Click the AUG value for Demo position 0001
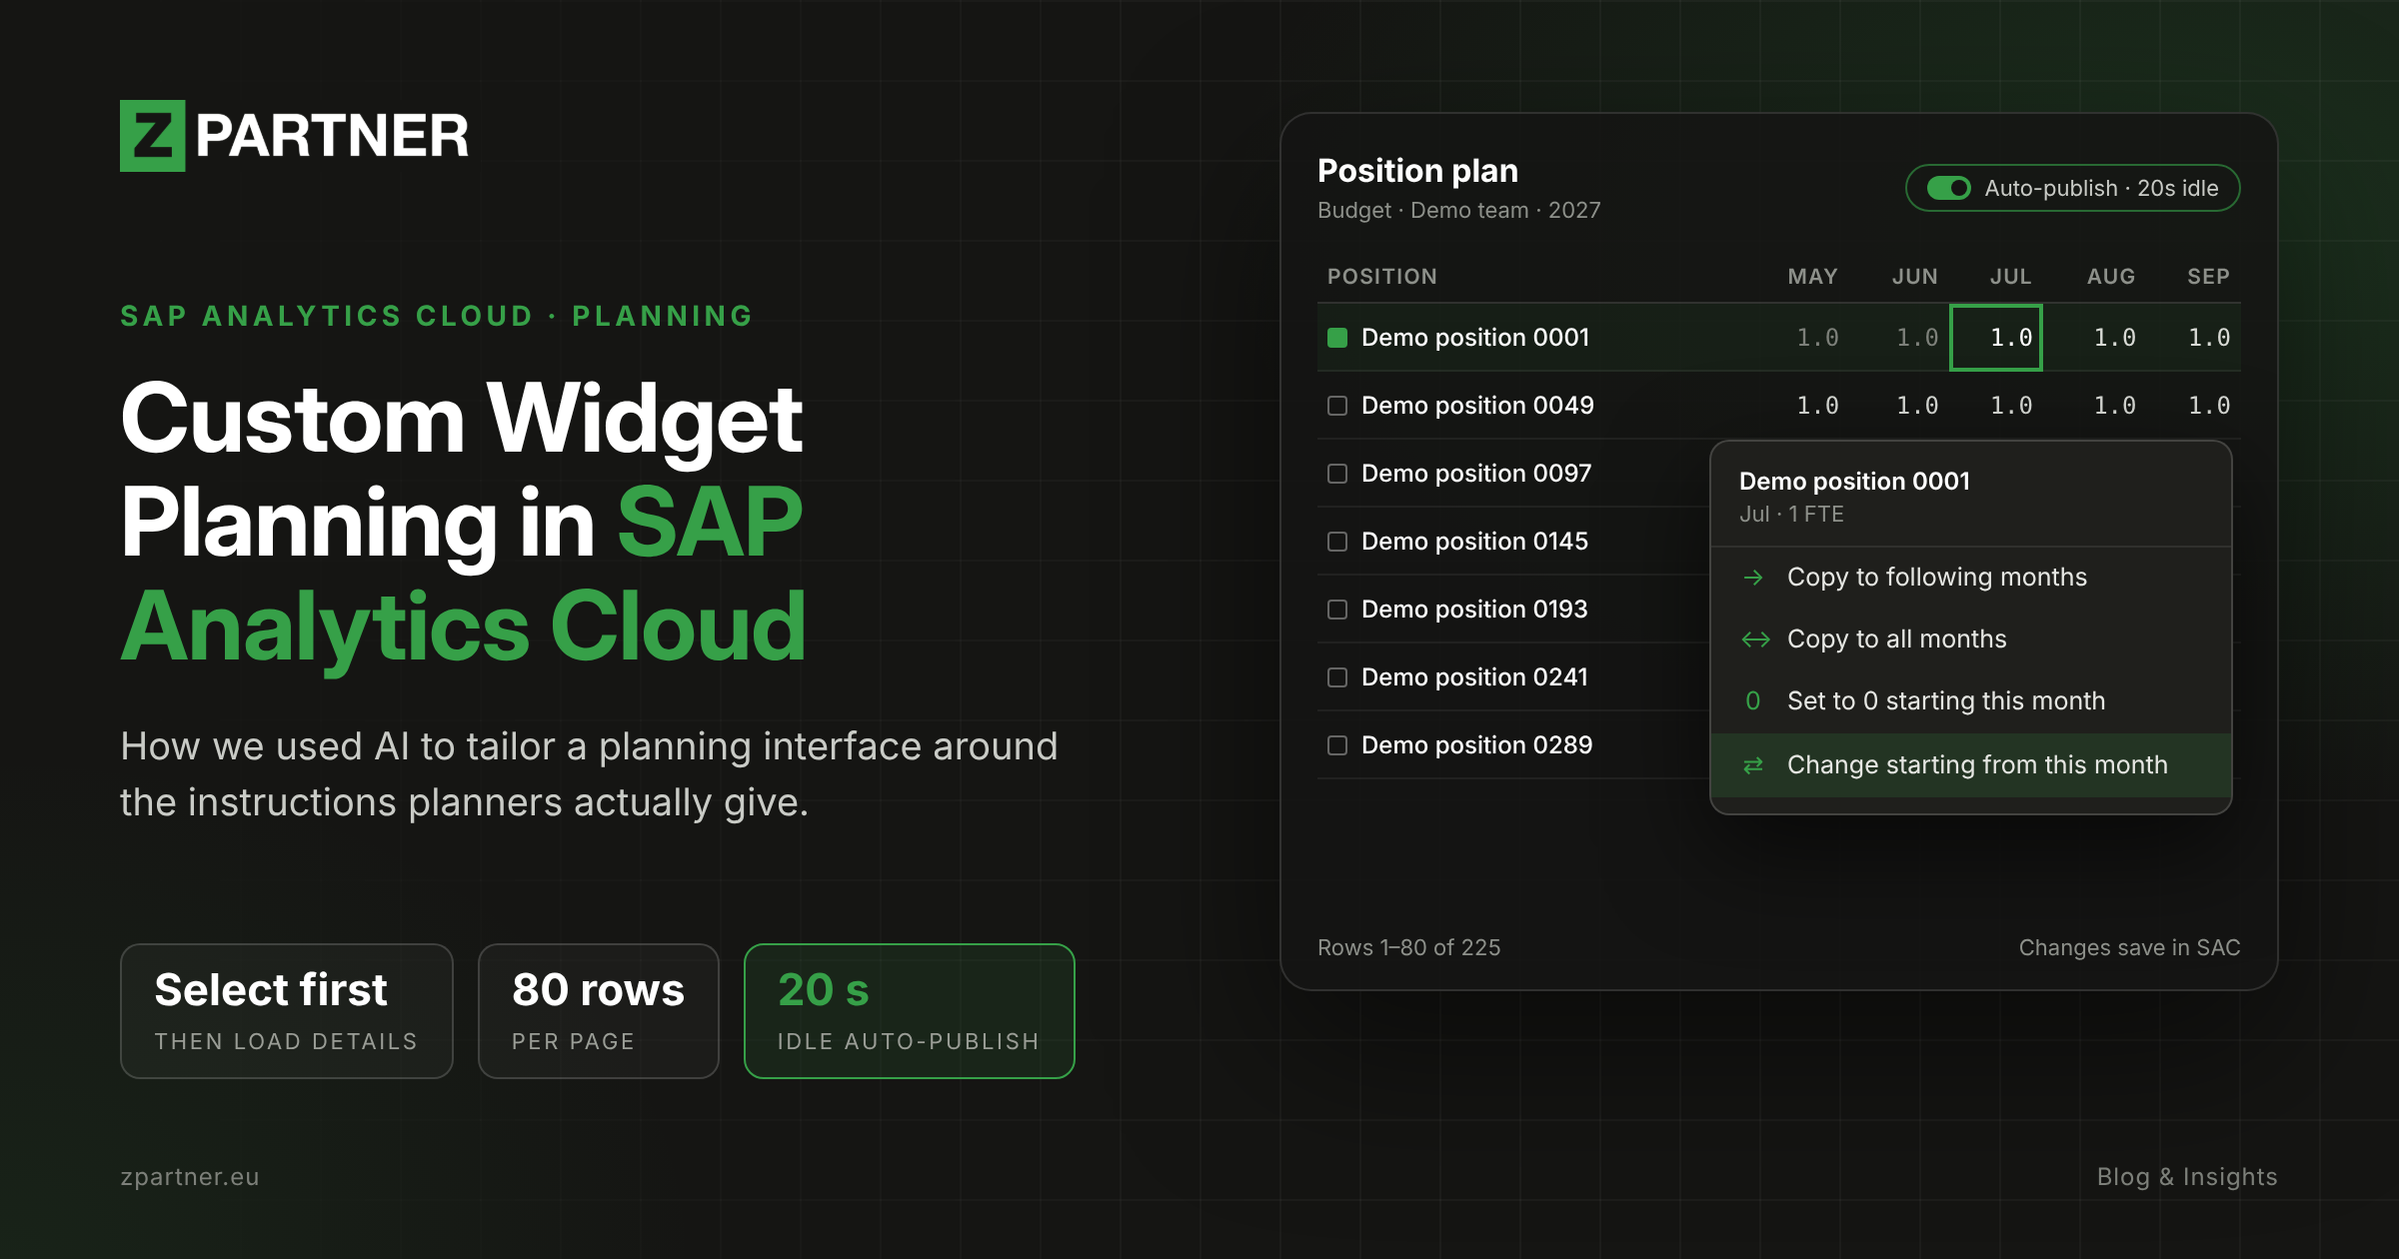Viewport: 2399px width, 1259px height. click(x=2115, y=338)
